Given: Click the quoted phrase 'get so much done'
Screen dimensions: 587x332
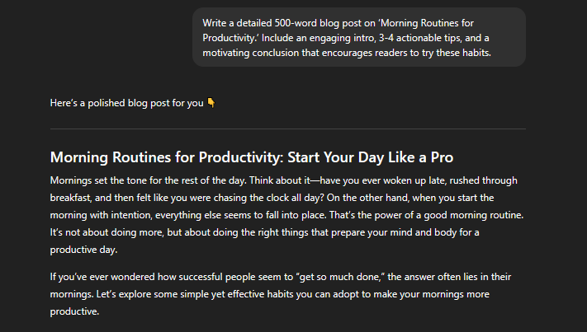Looking at the screenshot, I should tap(341, 277).
